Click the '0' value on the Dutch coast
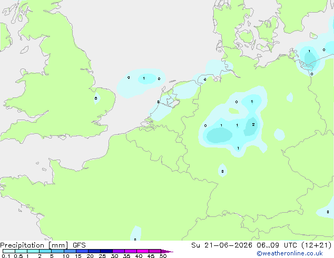Image resolution: width=334 pixels, height=258 pixels. pos(158,102)
